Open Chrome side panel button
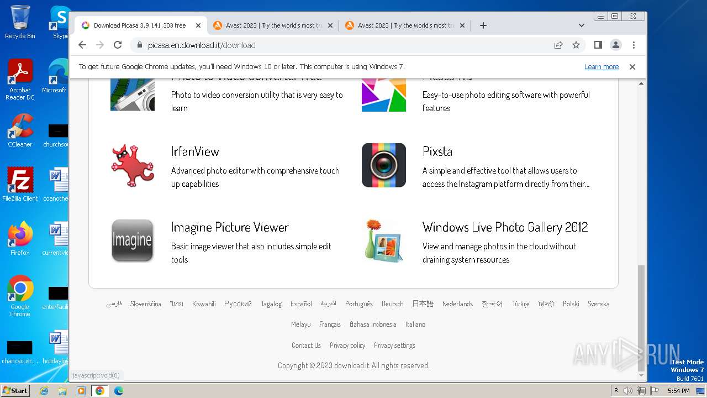Screen dimensions: 707x398 (598, 45)
